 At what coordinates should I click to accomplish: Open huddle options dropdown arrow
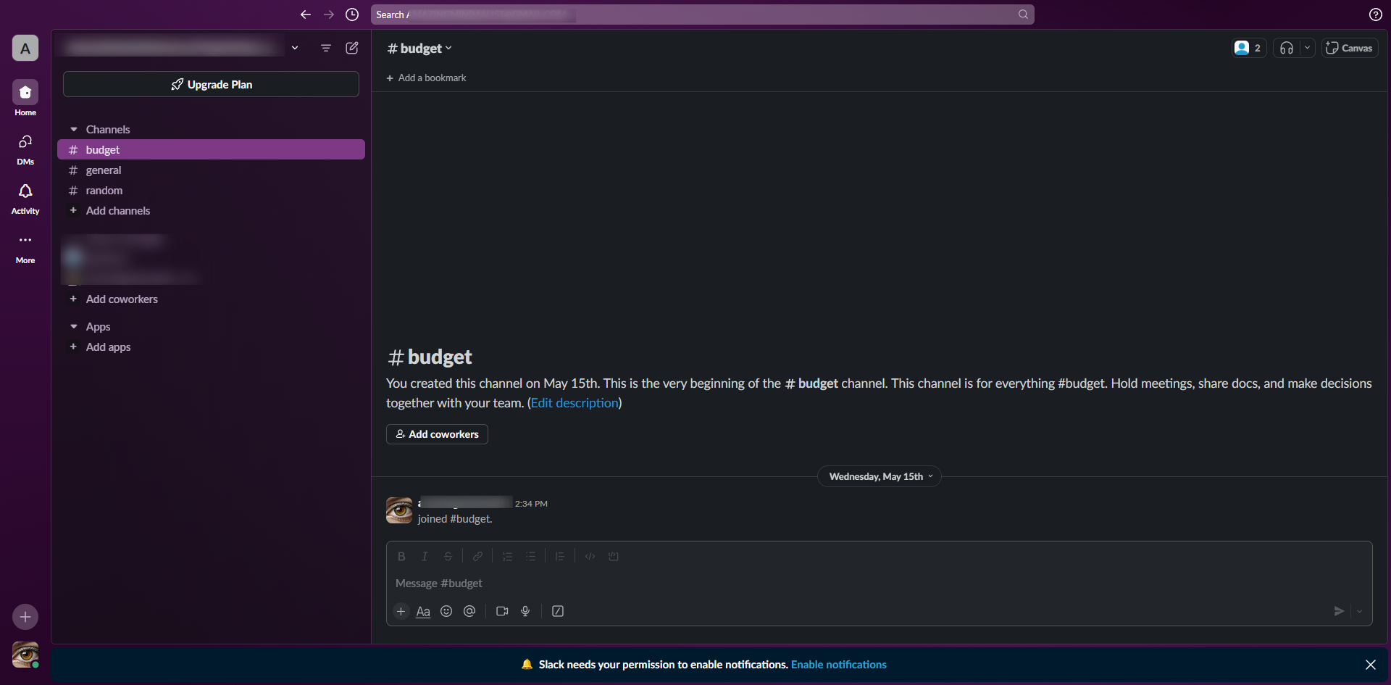pyautogui.click(x=1307, y=48)
